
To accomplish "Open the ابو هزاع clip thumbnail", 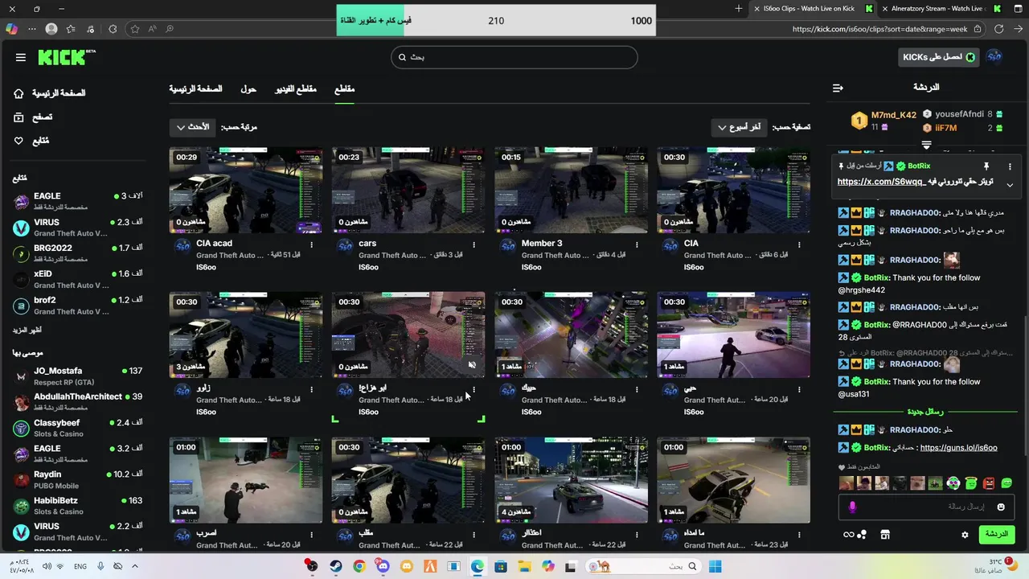I will point(408,335).
